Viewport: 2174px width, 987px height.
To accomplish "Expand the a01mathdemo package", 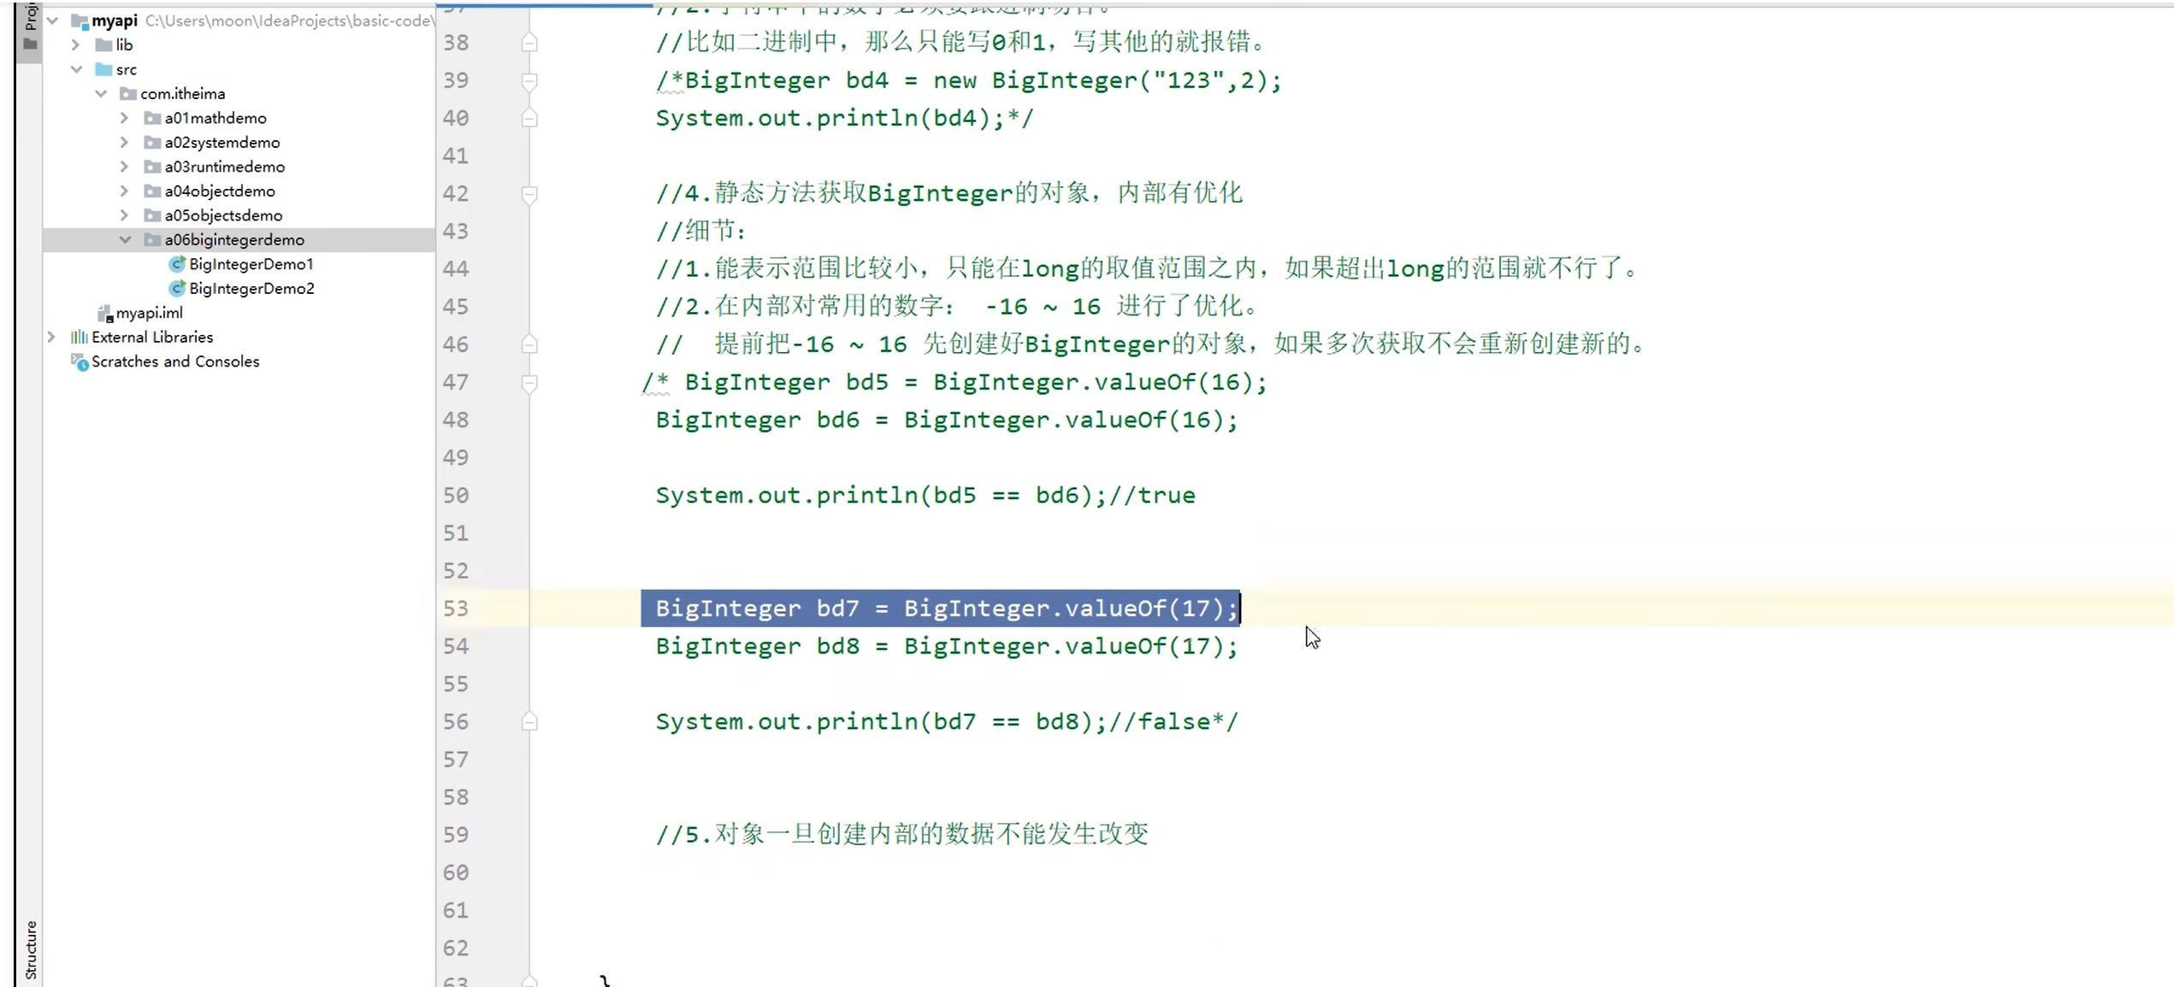I will coord(124,118).
